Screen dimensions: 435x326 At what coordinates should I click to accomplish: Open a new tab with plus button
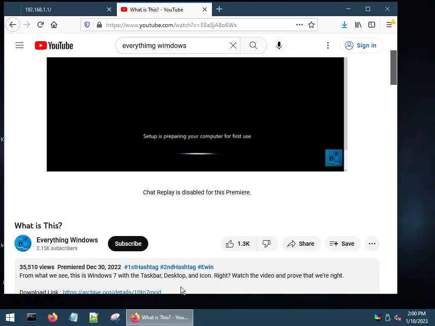[x=219, y=9]
